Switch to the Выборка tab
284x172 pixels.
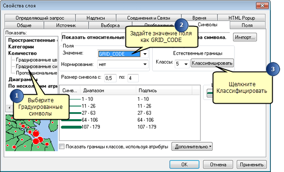click(x=110, y=25)
